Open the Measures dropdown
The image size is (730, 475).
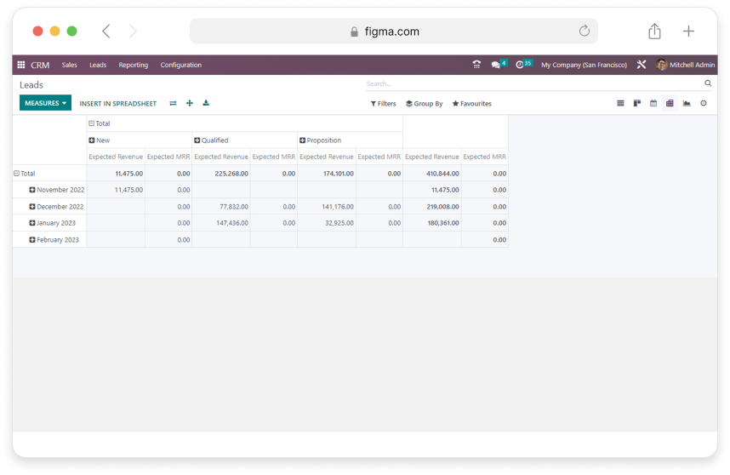tap(45, 103)
